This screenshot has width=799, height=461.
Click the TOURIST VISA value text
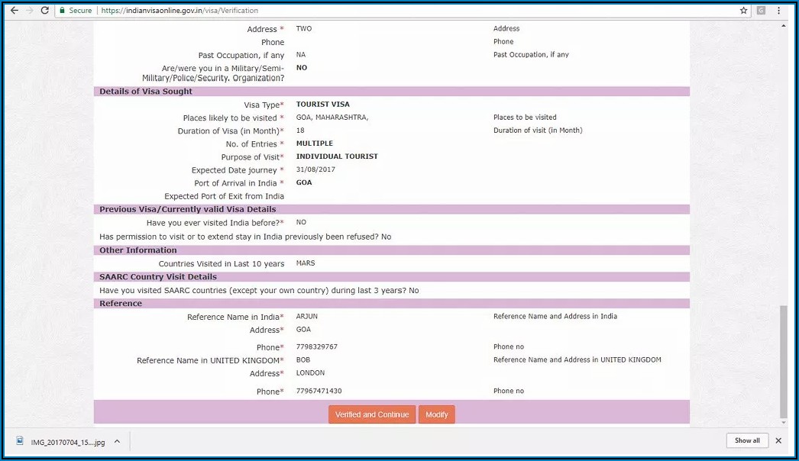click(322, 105)
